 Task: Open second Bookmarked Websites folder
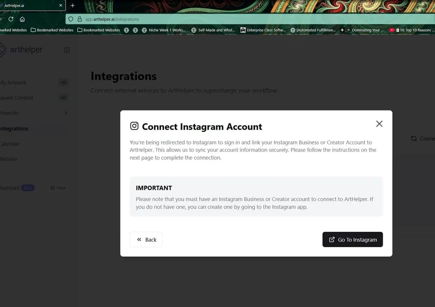(52, 30)
